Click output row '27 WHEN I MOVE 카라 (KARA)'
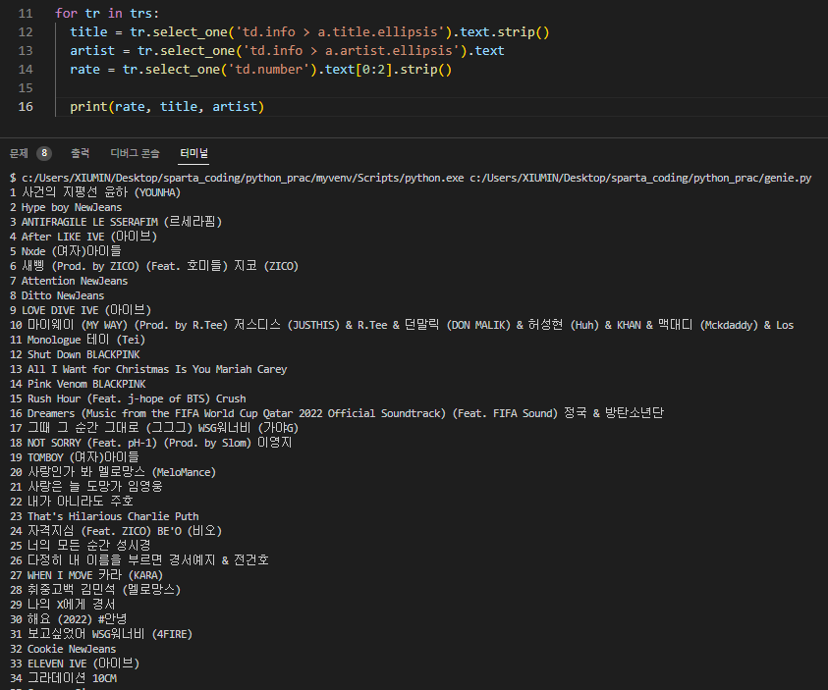Image resolution: width=828 pixels, height=690 pixels. [86, 575]
